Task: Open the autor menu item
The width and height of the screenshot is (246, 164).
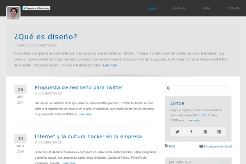Action: (206, 8)
